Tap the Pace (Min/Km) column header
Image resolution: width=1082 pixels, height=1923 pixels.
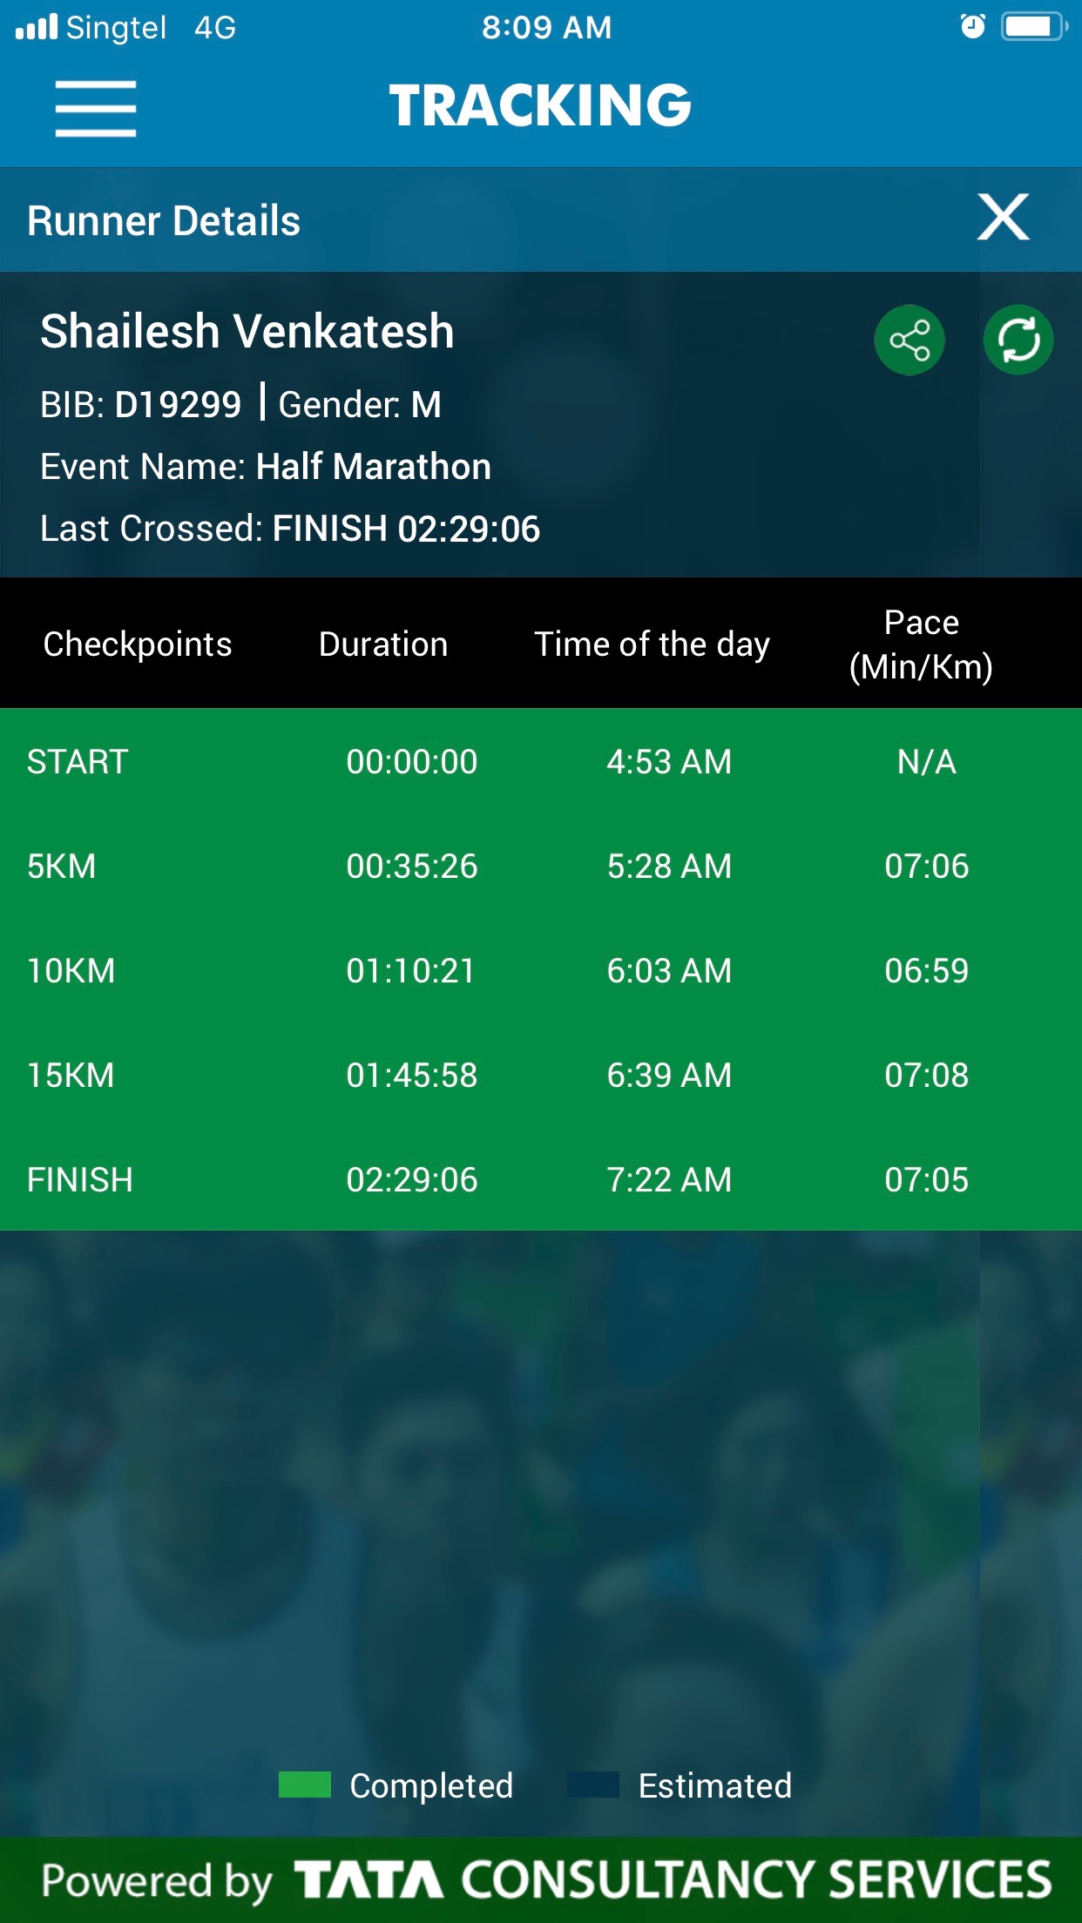921,644
